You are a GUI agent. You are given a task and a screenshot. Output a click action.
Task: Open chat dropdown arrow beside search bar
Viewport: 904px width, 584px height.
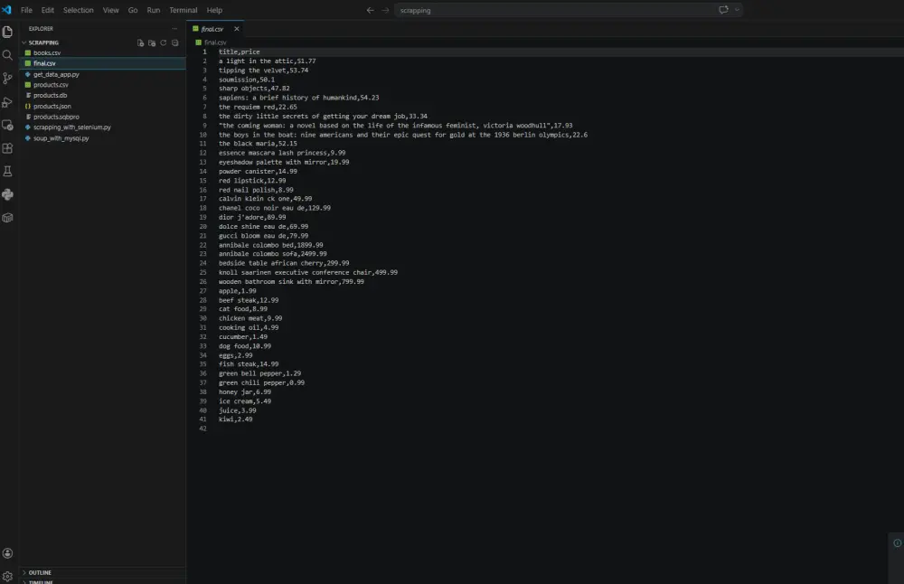pos(737,10)
